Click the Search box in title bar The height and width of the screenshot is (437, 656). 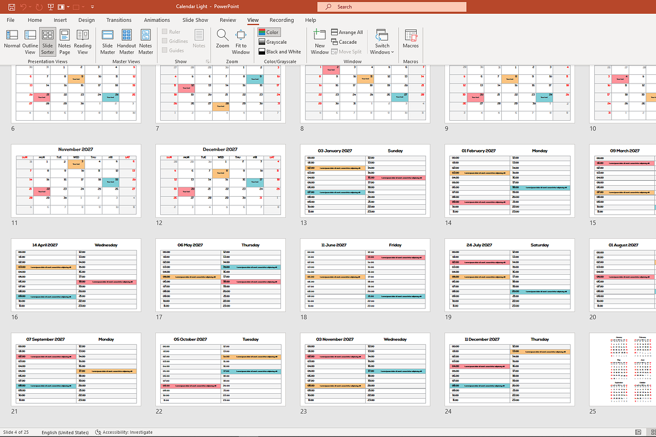[x=391, y=7]
